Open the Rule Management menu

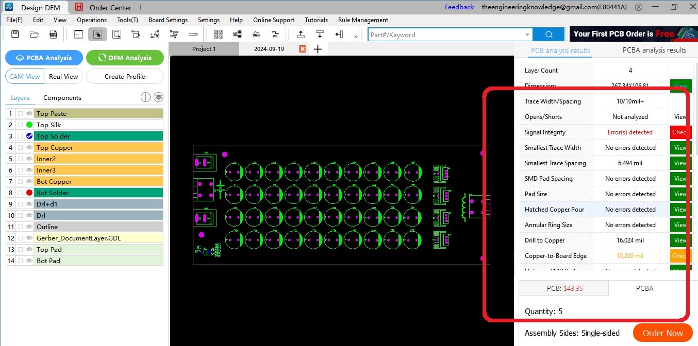pos(363,20)
